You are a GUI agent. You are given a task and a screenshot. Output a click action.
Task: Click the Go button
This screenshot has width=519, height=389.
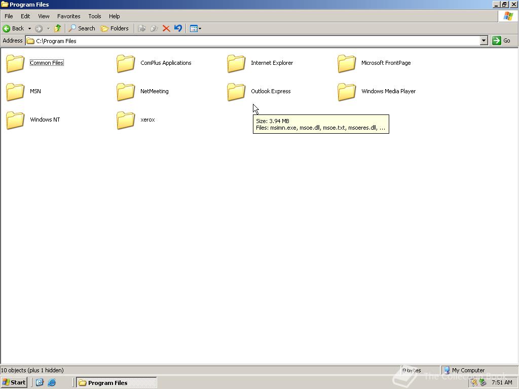(501, 41)
